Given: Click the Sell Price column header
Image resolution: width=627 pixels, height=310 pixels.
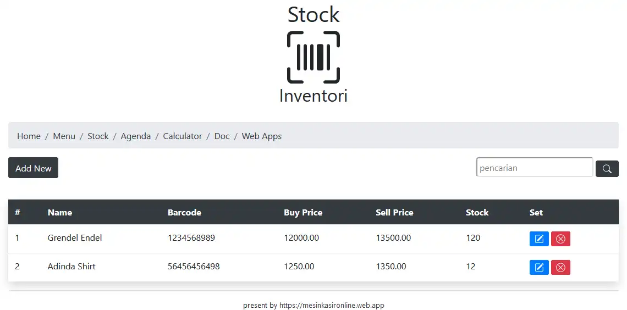Looking at the screenshot, I should pos(394,213).
